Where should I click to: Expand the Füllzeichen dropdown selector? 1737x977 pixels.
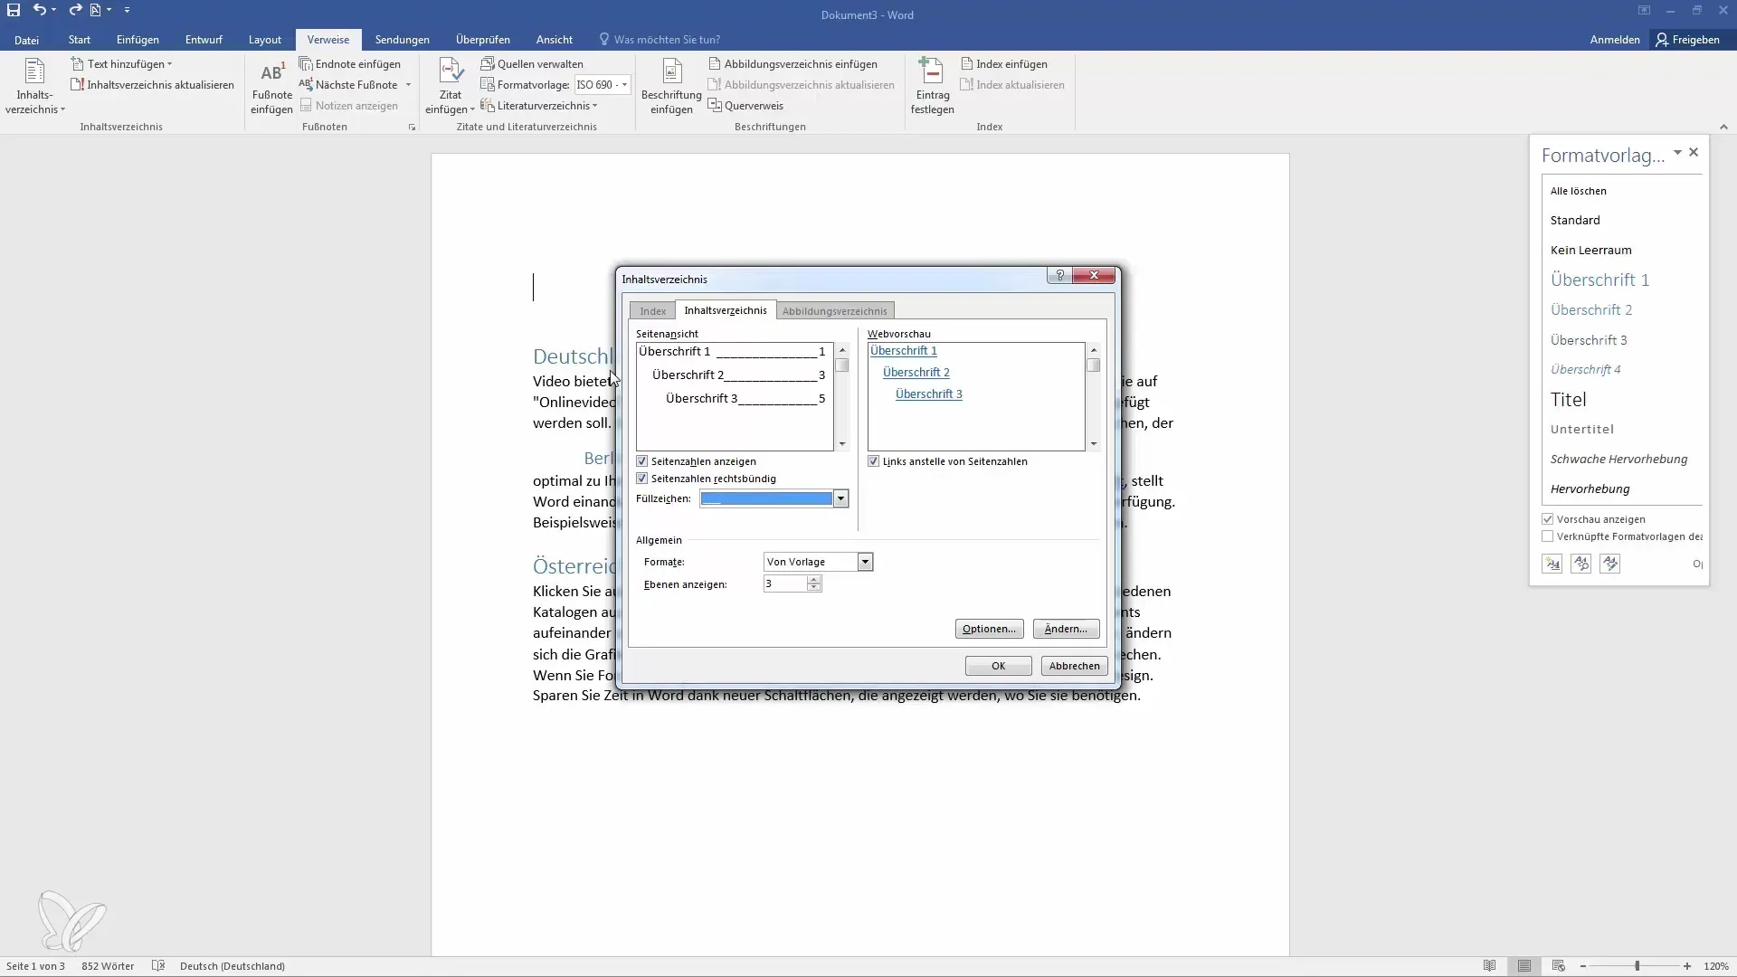840,498
